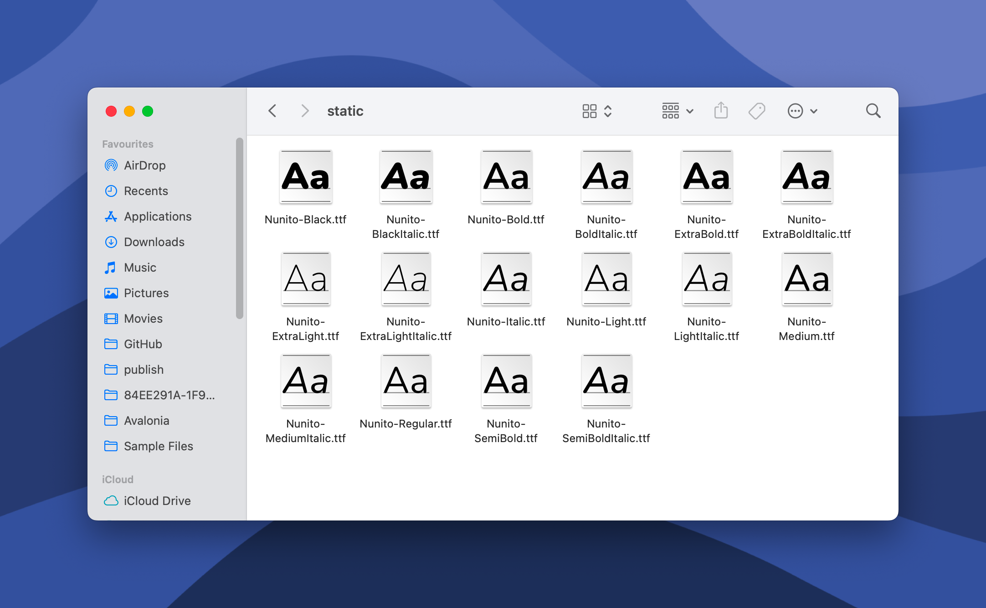Open the Sample Files folder icon

(111, 446)
